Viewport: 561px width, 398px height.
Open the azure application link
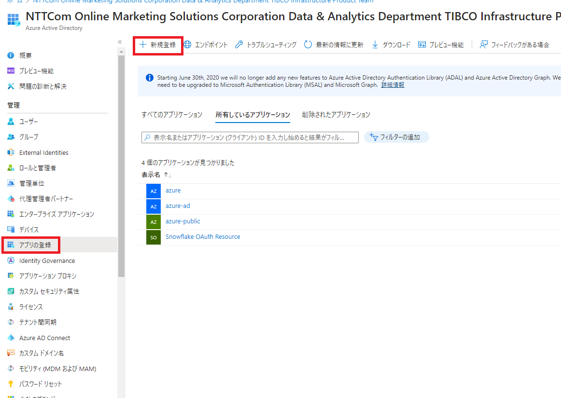coord(173,191)
